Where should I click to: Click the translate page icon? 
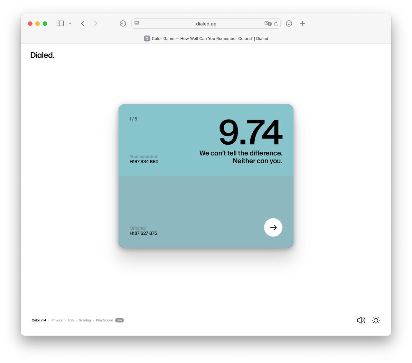(267, 24)
